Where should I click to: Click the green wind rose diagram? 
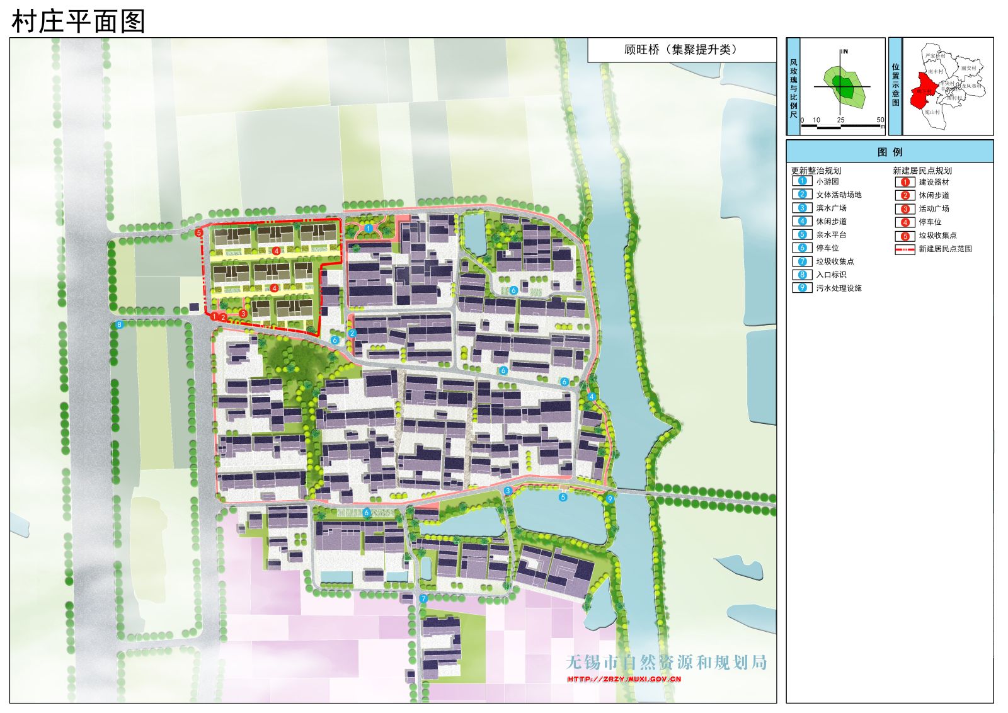[x=844, y=86]
